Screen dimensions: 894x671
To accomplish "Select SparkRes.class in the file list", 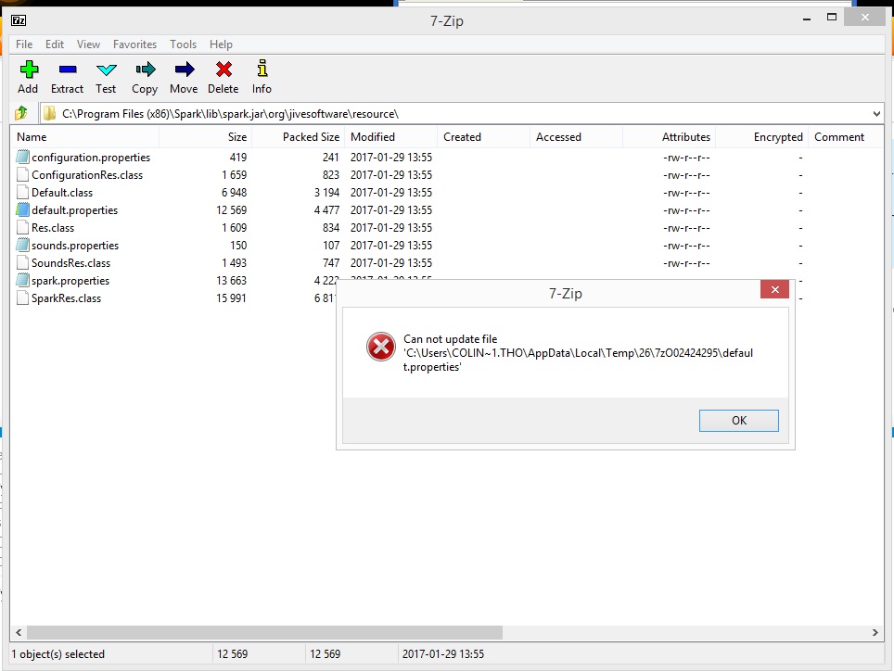I will (66, 298).
